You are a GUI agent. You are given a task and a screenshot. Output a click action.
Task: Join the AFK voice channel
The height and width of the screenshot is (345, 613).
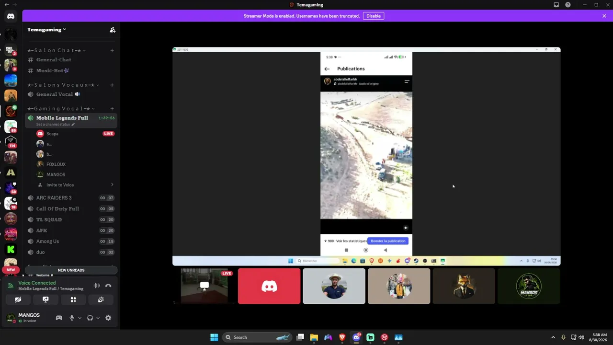pyautogui.click(x=71, y=230)
